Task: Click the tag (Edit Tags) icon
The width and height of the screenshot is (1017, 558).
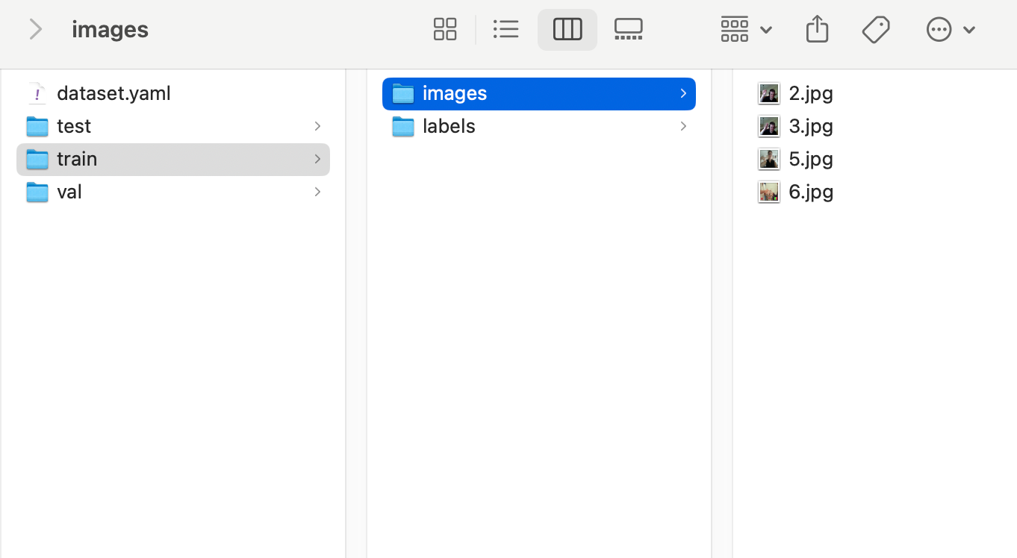Action: click(x=876, y=30)
